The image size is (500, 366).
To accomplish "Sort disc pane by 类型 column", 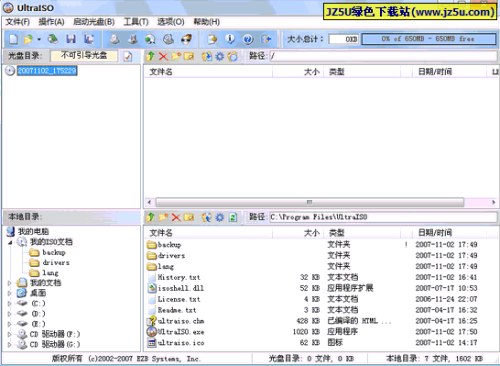I will pyautogui.click(x=362, y=72).
